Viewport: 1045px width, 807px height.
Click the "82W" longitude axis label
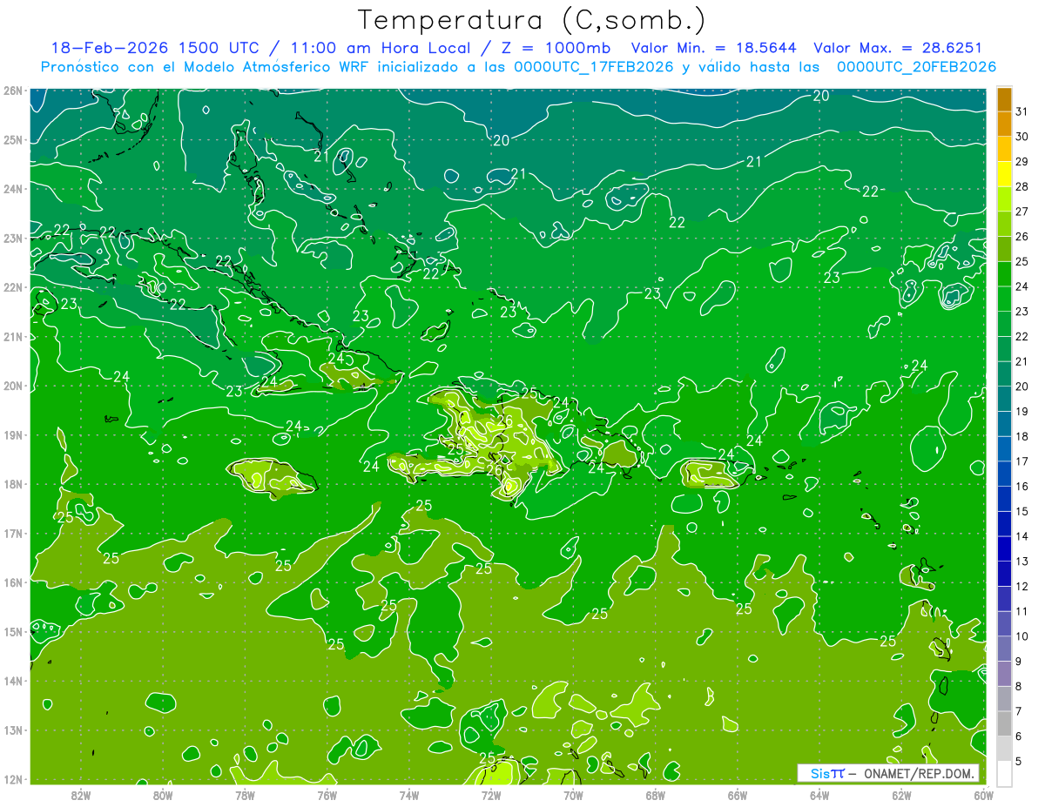pyautogui.click(x=80, y=795)
